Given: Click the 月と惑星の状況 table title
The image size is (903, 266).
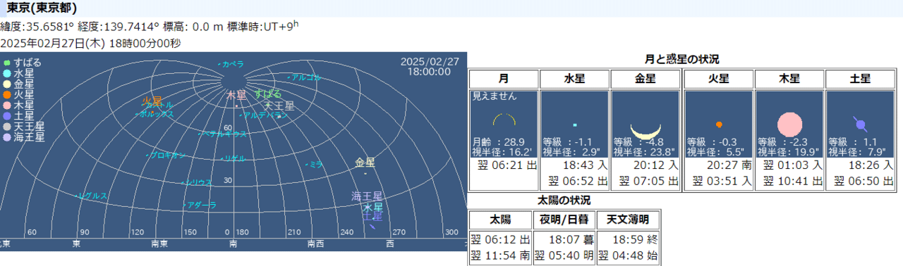Looking at the screenshot, I should coord(681,60).
